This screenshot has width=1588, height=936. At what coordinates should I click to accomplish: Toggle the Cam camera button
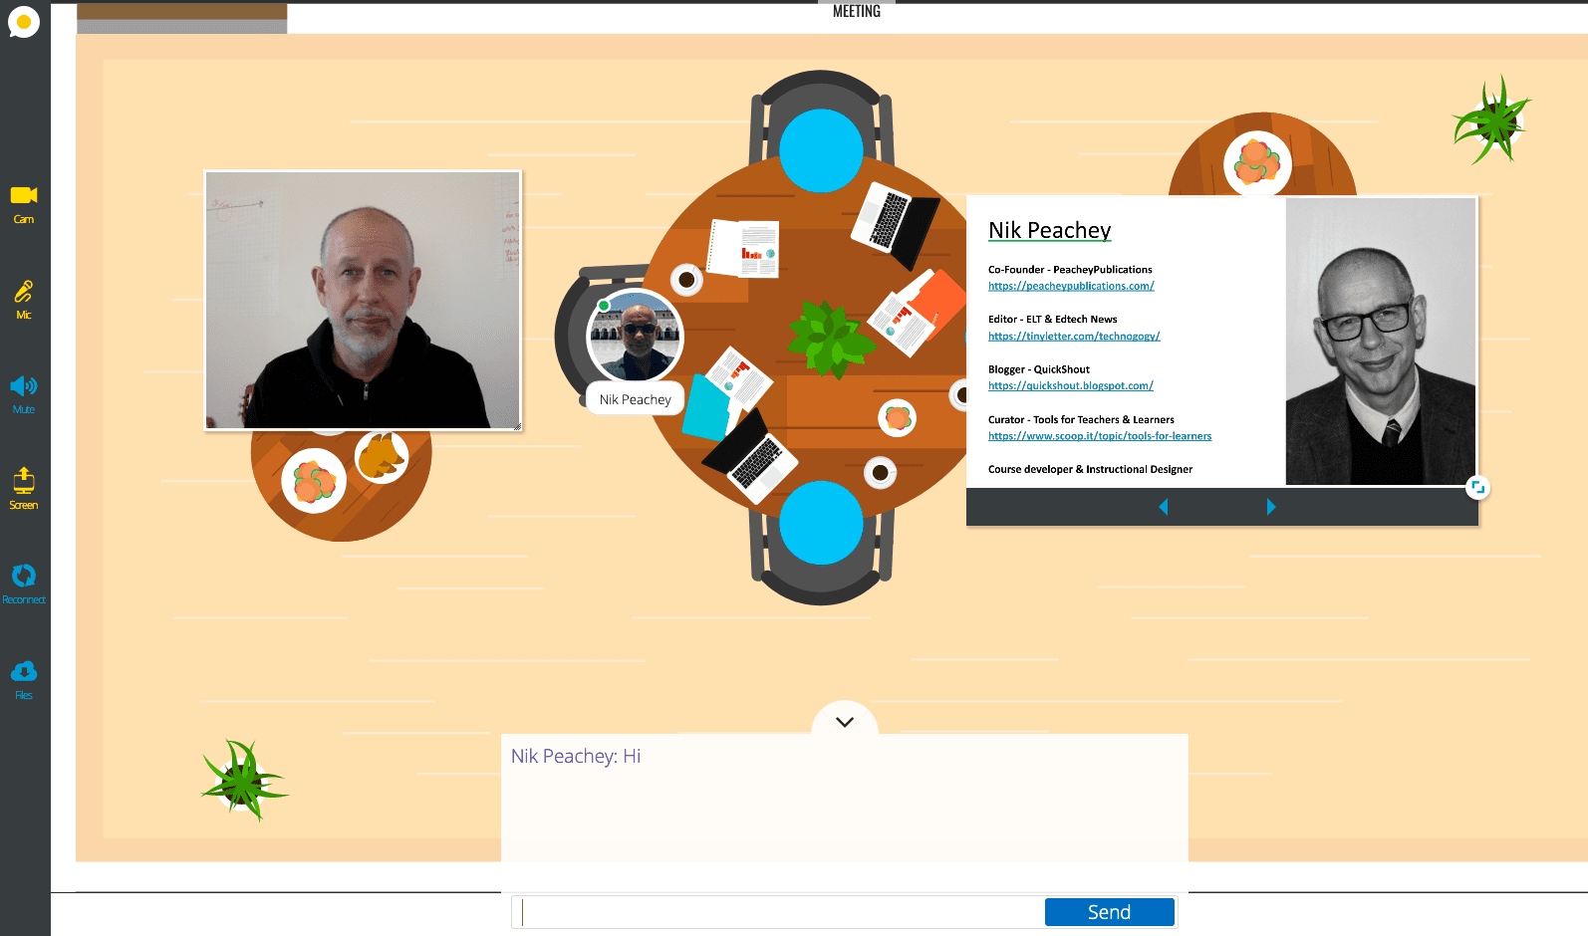point(24,196)
